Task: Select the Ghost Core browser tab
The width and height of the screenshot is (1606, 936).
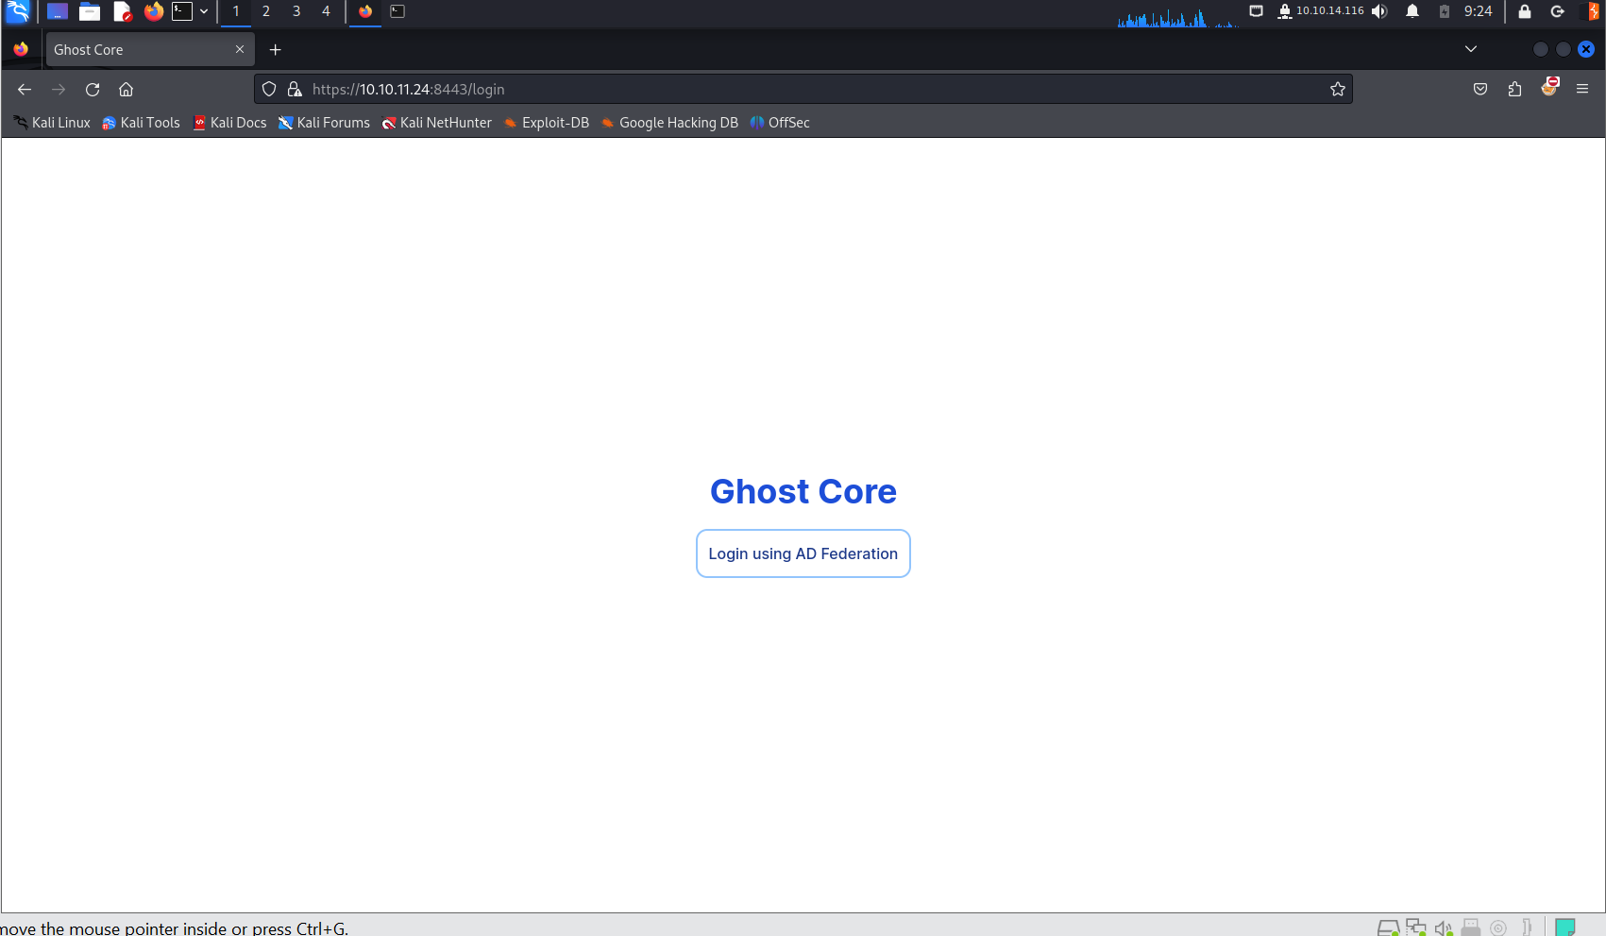Action: coord(149,50)
